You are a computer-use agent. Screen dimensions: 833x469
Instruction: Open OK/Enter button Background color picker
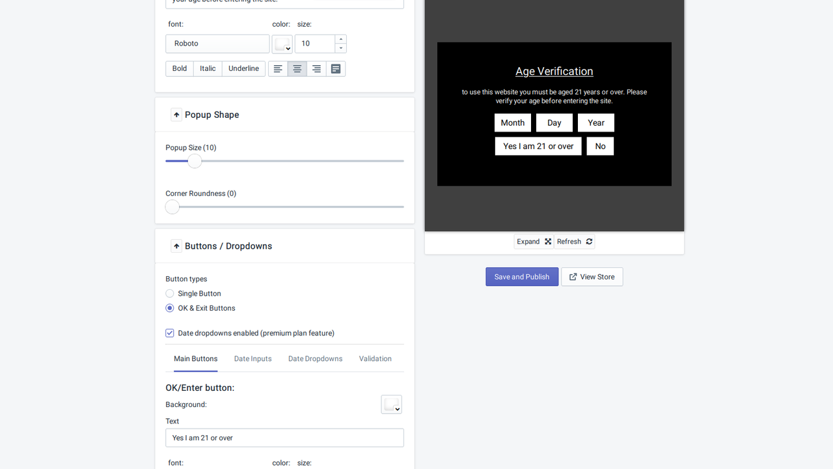[x=391, y=405]
